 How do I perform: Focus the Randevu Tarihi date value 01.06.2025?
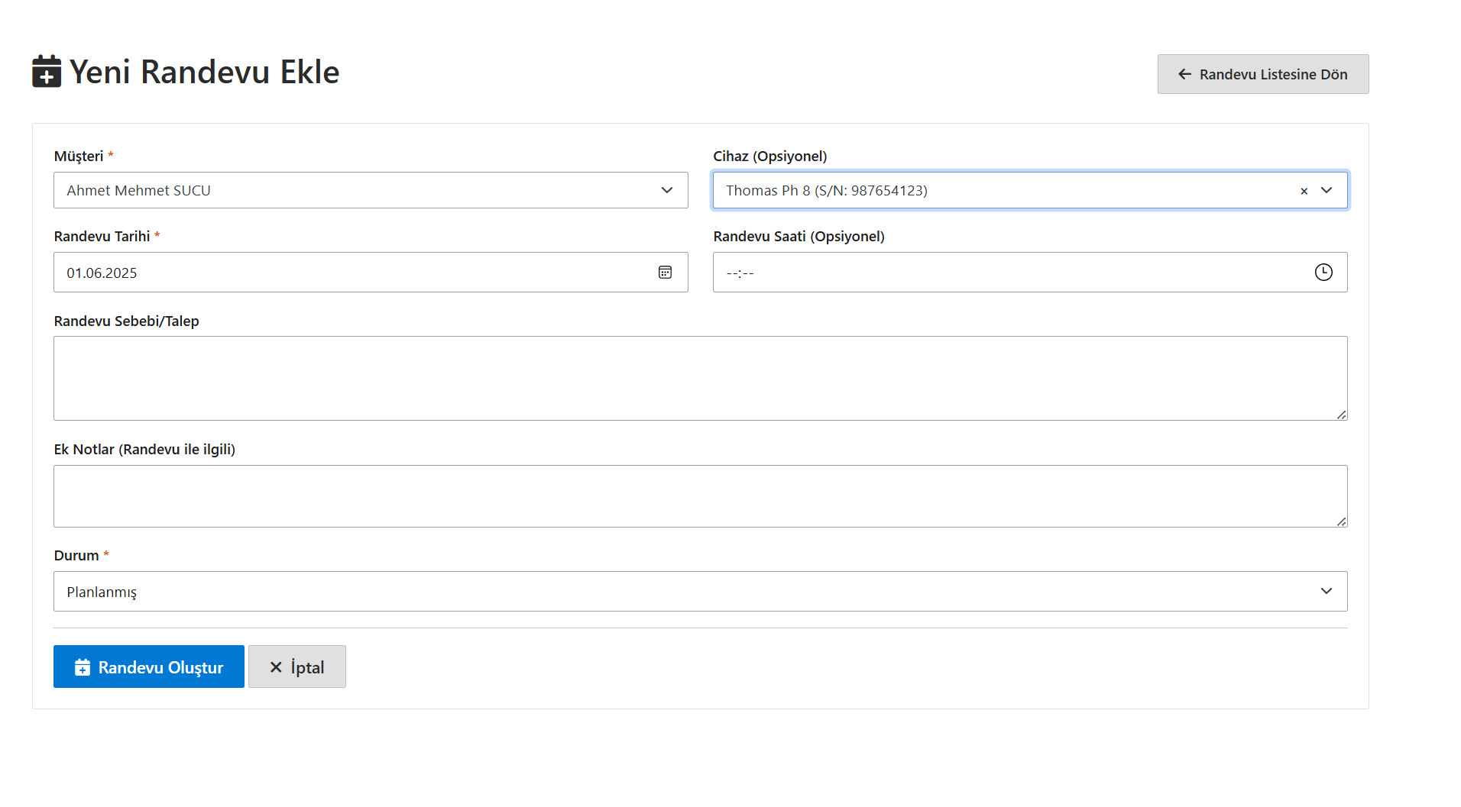102,273
